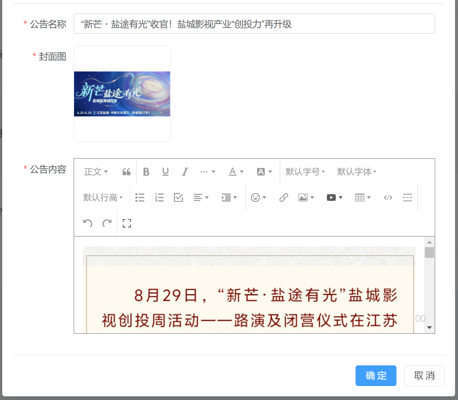Insert a code block
This screenshot has width=458, height=400.
tap(388, 197)
